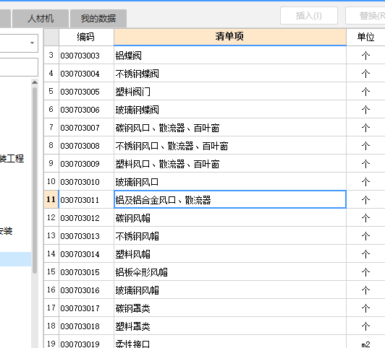The height and width of the screenshot is (348, 385).
Task: Click code cell 030703018
Action: coord(86,326)
